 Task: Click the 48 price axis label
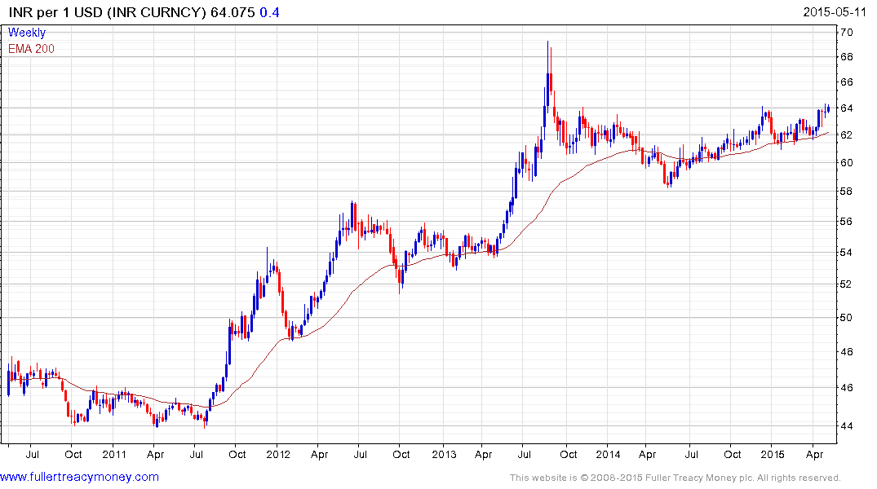[x=846, y=351]
